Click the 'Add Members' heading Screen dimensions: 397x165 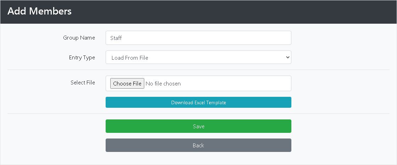point(39,11)
